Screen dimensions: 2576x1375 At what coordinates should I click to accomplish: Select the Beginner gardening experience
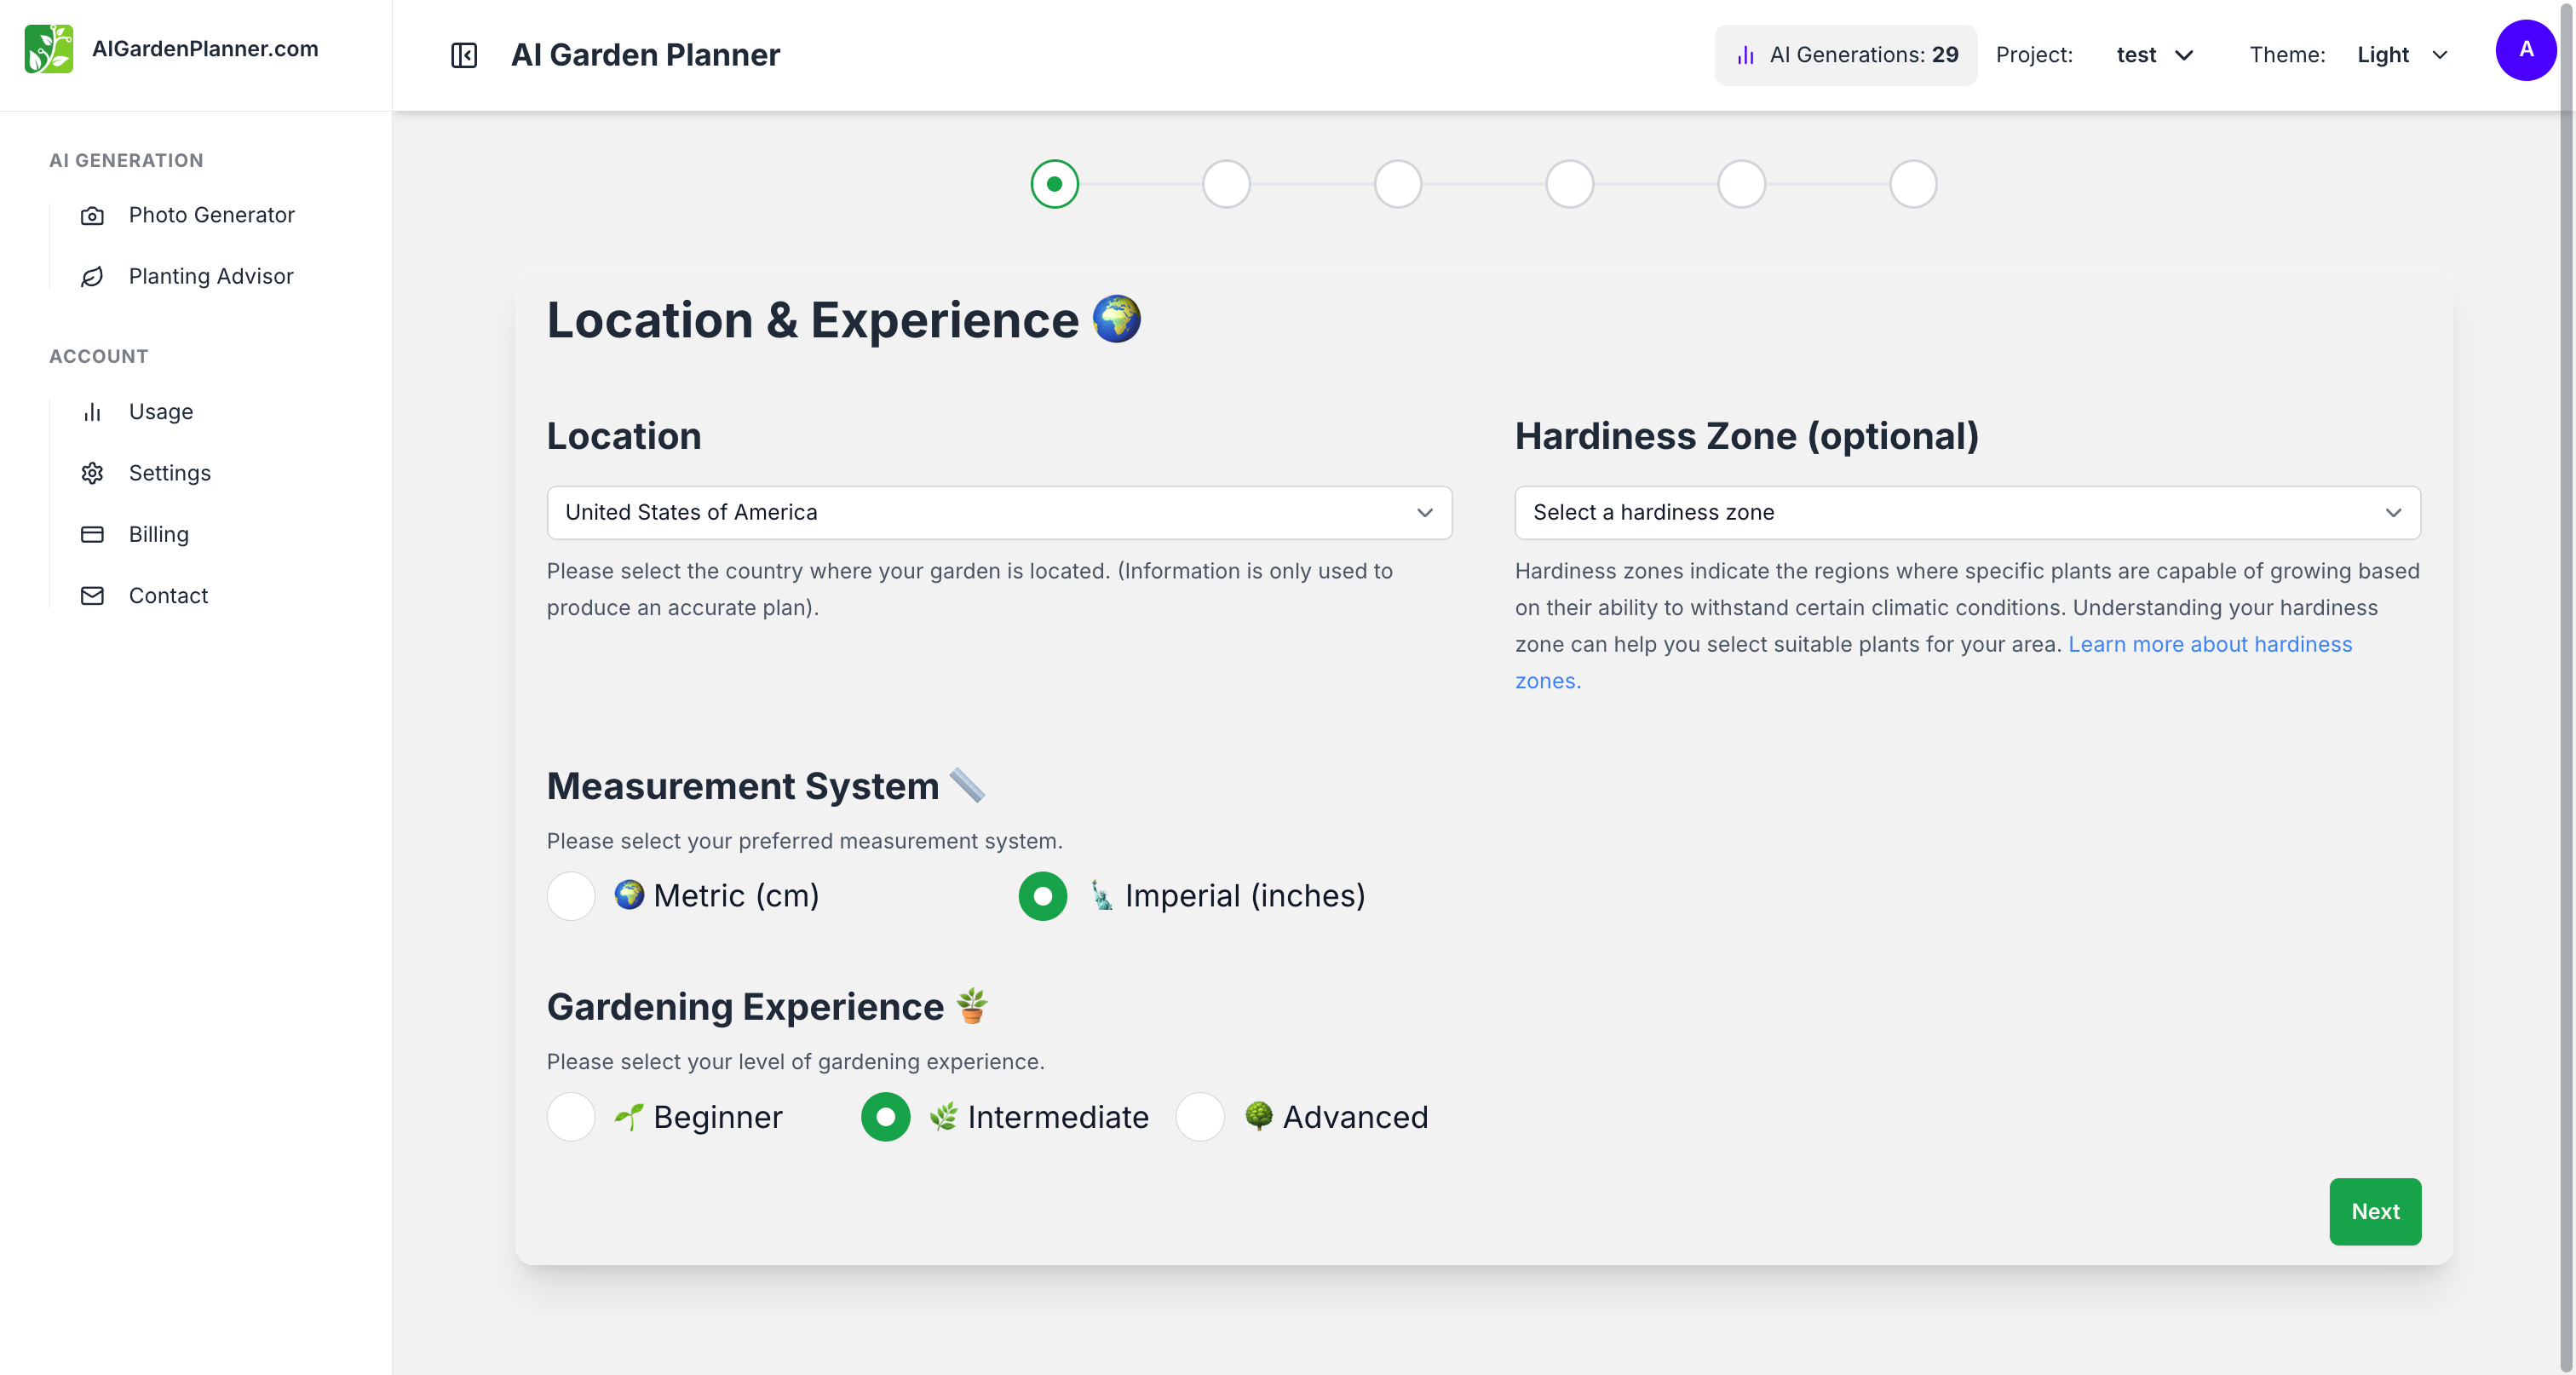[x=571, y=1116]
